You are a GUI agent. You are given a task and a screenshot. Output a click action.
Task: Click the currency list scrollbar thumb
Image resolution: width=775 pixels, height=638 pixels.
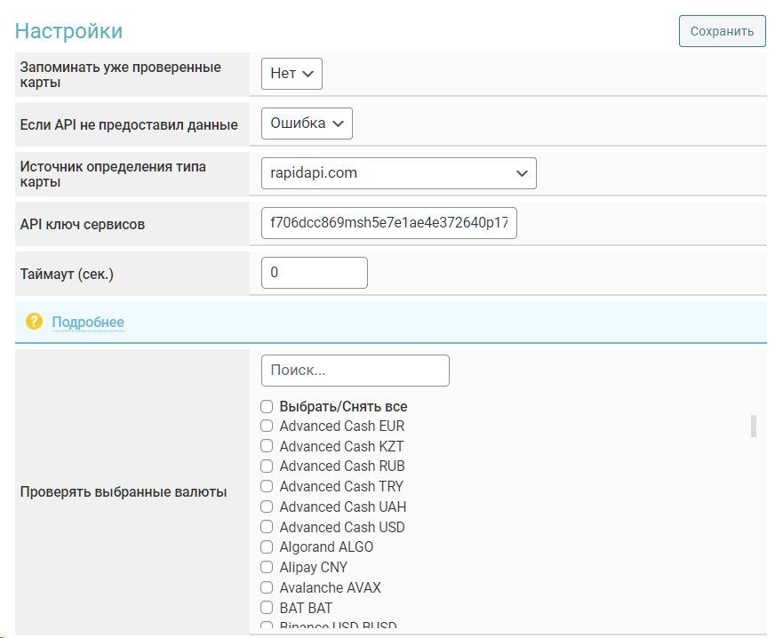pos(754,426)
